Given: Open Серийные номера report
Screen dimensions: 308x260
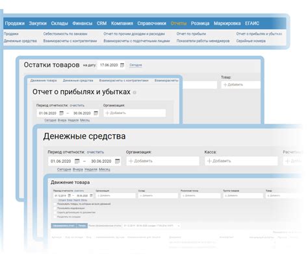Looking at the screenshot, I should pos(251,41).
